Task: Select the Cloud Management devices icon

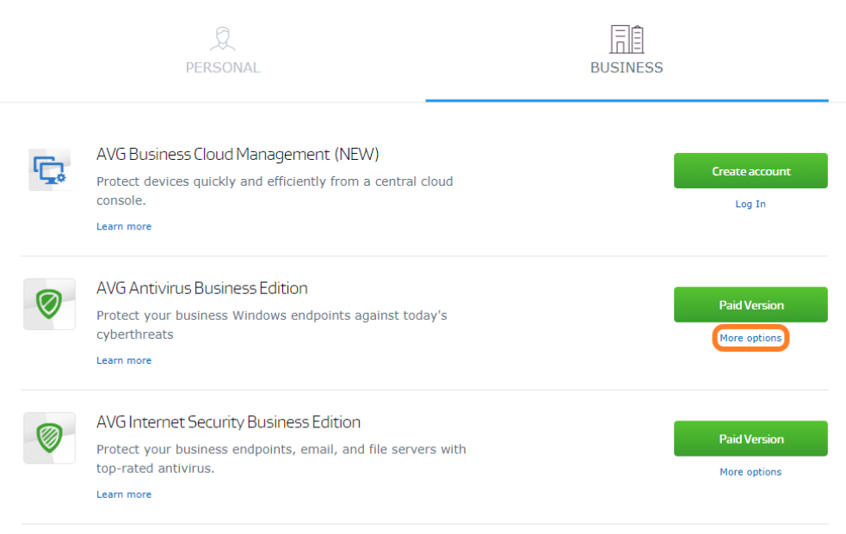Action: tap(49, 169)
